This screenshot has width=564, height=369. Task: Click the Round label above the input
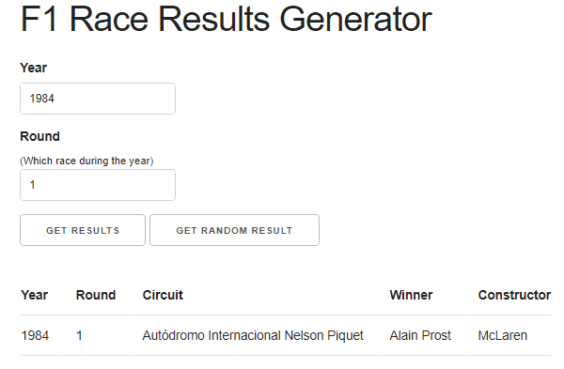pyautogui.click(x=39, y=136)
